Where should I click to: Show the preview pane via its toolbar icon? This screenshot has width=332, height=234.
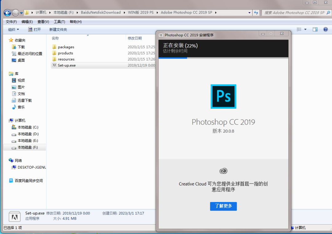[x=315, y=29]
